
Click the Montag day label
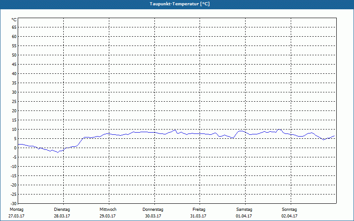pos(16,210)
